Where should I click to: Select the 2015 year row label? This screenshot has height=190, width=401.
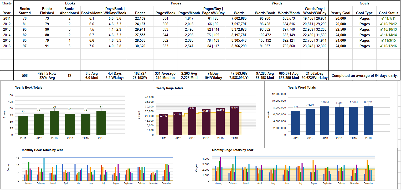(x=7, y=40)
